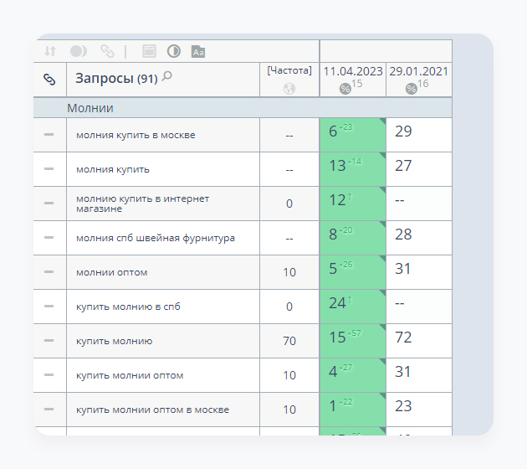Click dash marker beside 'молния купить в москве'
The image size is (527, 469).
coord(49,135)
